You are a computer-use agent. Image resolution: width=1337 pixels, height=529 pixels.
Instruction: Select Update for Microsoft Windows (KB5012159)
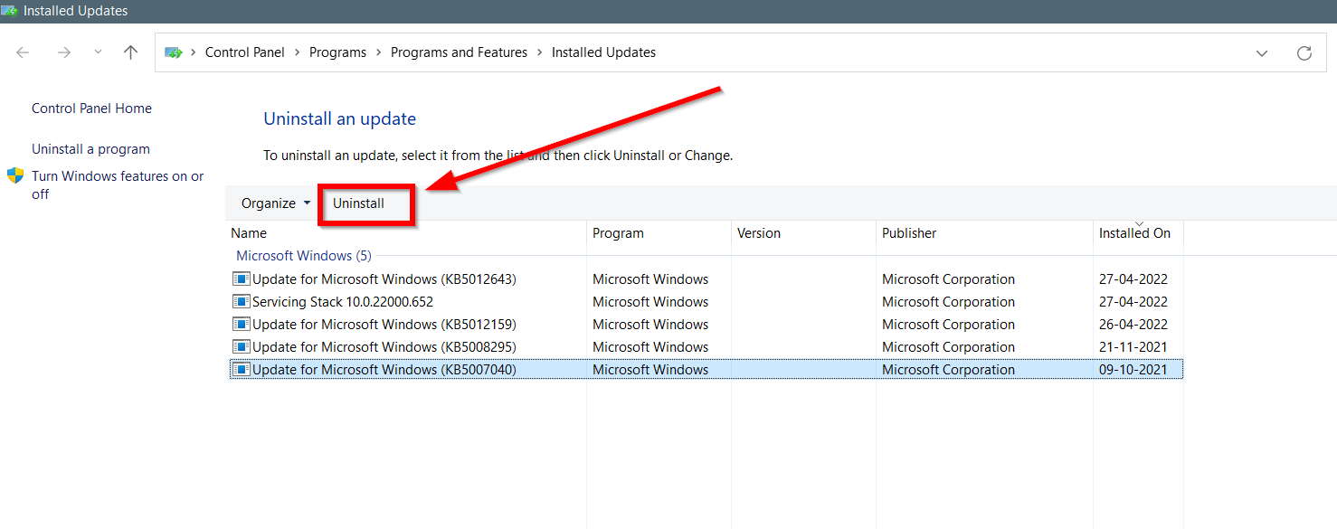[706, 325]
